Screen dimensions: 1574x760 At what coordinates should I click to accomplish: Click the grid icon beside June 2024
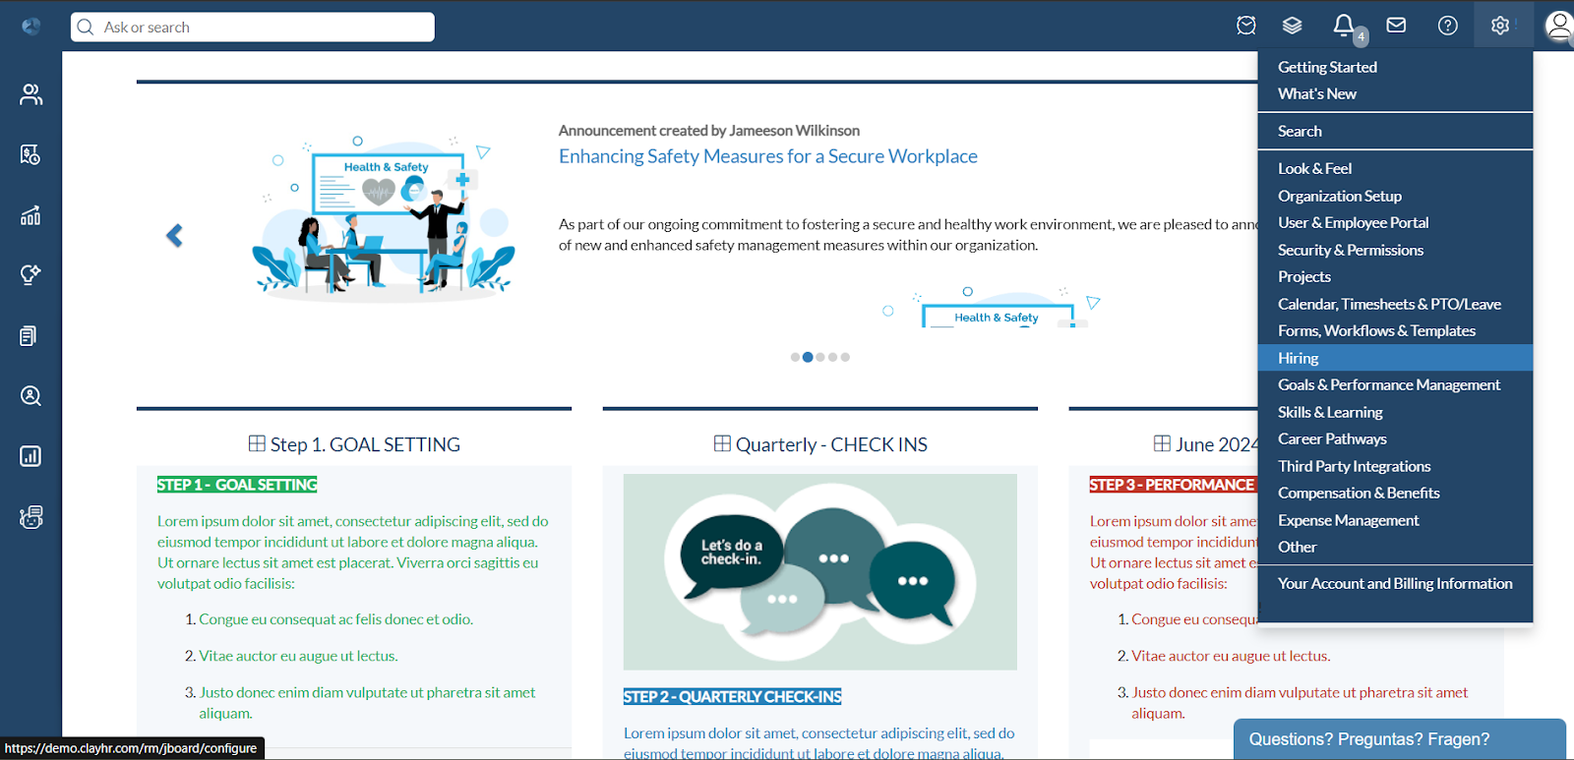1162,443
